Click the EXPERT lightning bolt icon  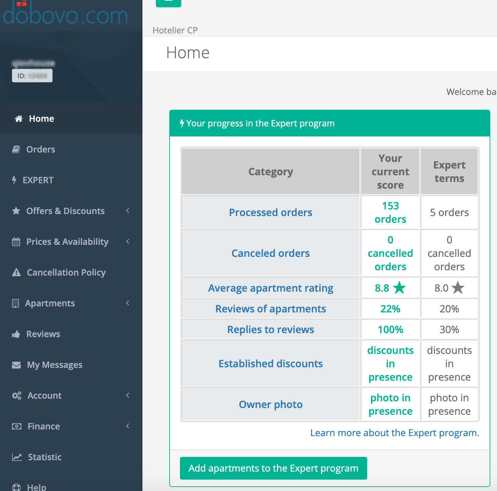pos(14,180)
